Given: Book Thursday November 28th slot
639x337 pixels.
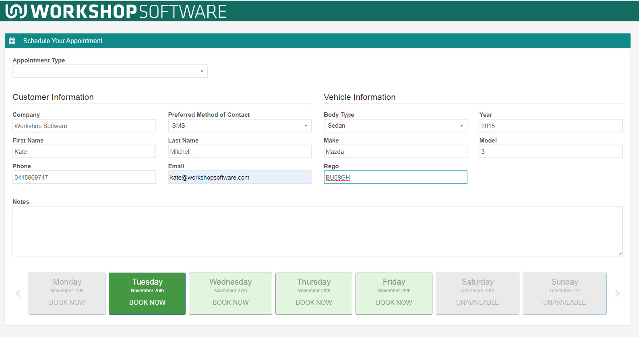Looking at the screenshot, I should (x=314, y=294).
